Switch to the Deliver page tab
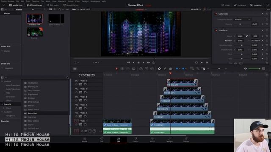Image resolution: width=271 pixels, height=152 pixels. [186, 140]
